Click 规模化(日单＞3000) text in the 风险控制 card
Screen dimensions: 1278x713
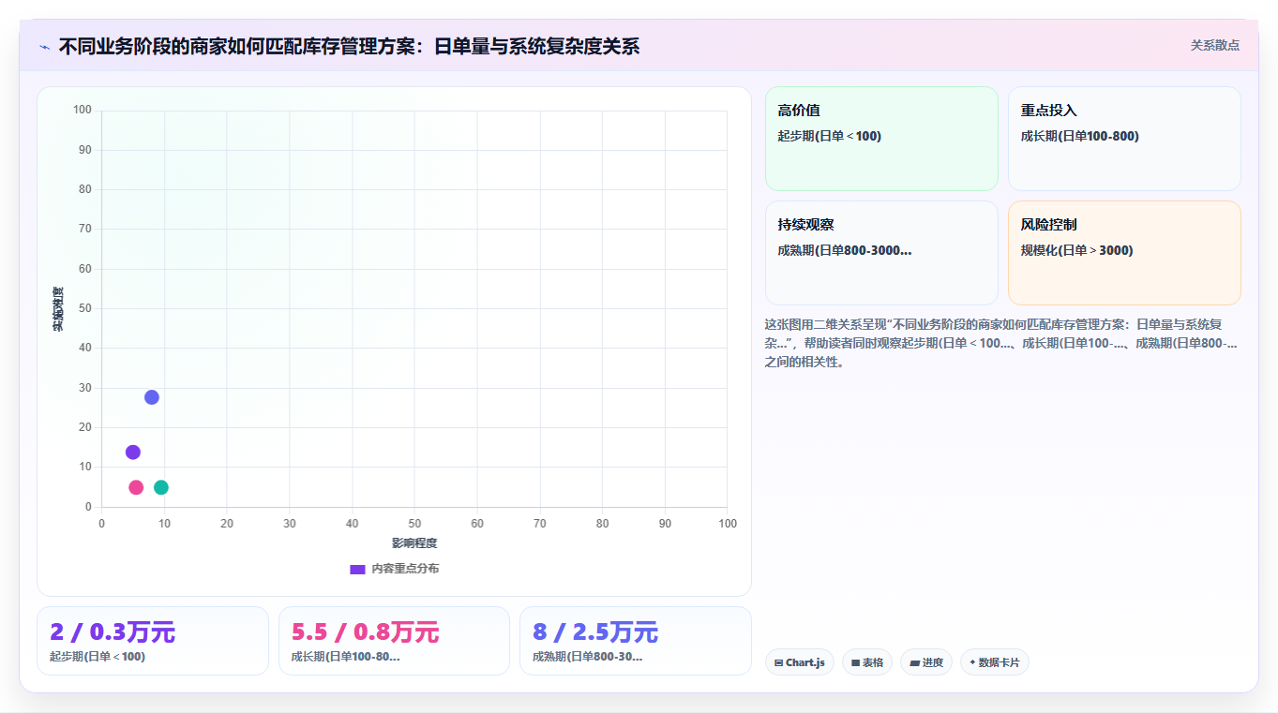[1076, 250]
